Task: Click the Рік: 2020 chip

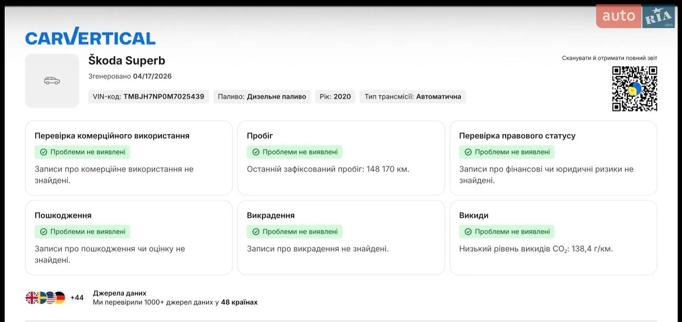Action: click(x=335, y=97)
